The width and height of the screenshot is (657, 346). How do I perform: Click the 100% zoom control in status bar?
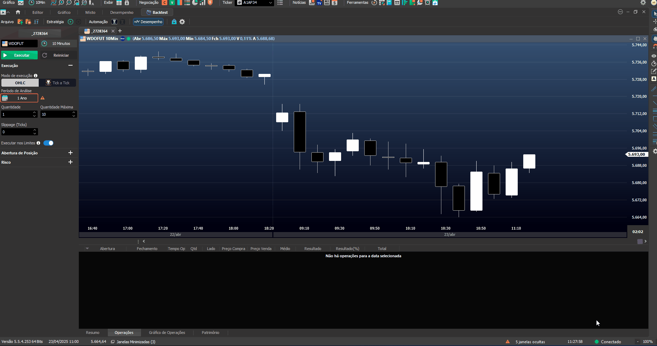[x=648, y=342]
